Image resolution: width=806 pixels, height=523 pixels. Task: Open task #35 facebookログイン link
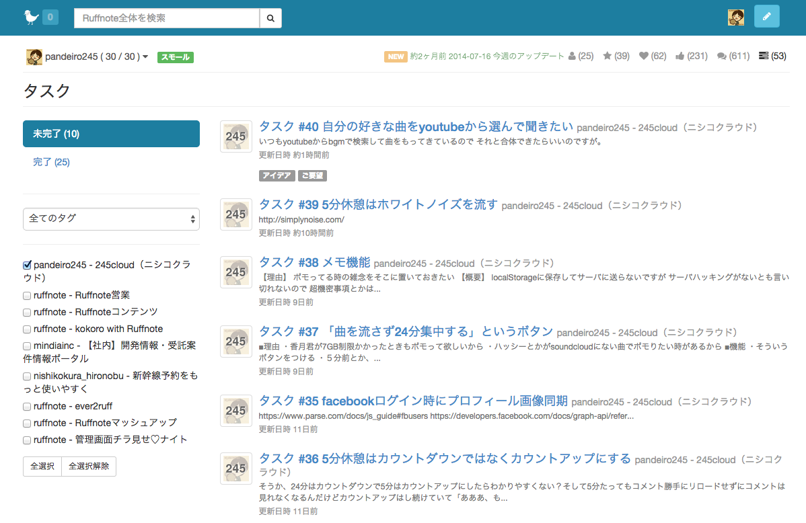413,401
